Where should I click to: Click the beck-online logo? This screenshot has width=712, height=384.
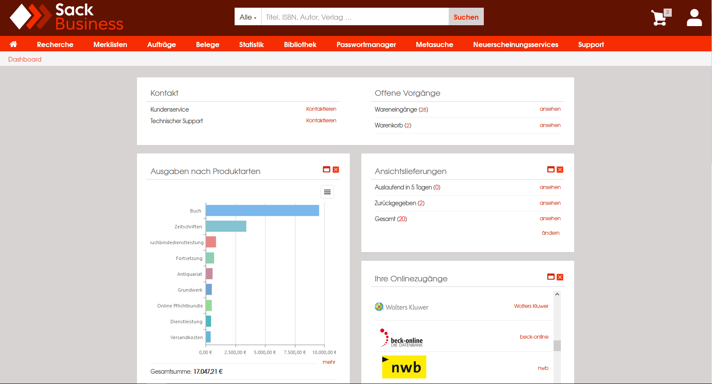click(x=402, y=338)
